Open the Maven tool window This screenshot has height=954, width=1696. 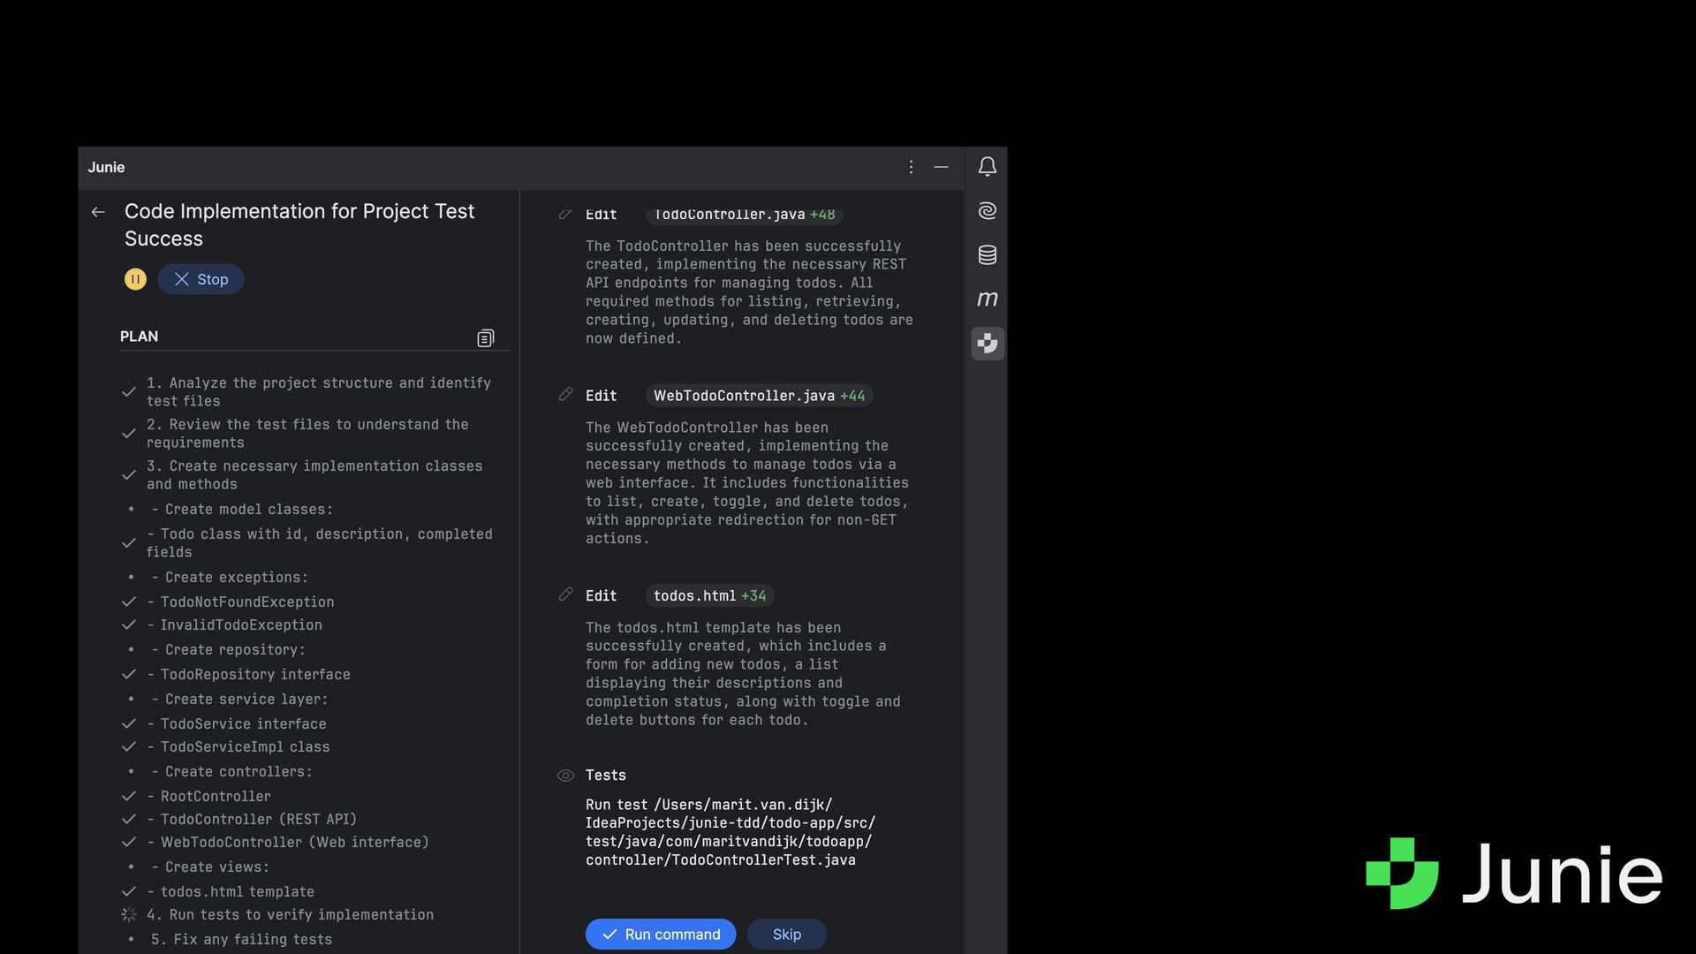point(987,299)
